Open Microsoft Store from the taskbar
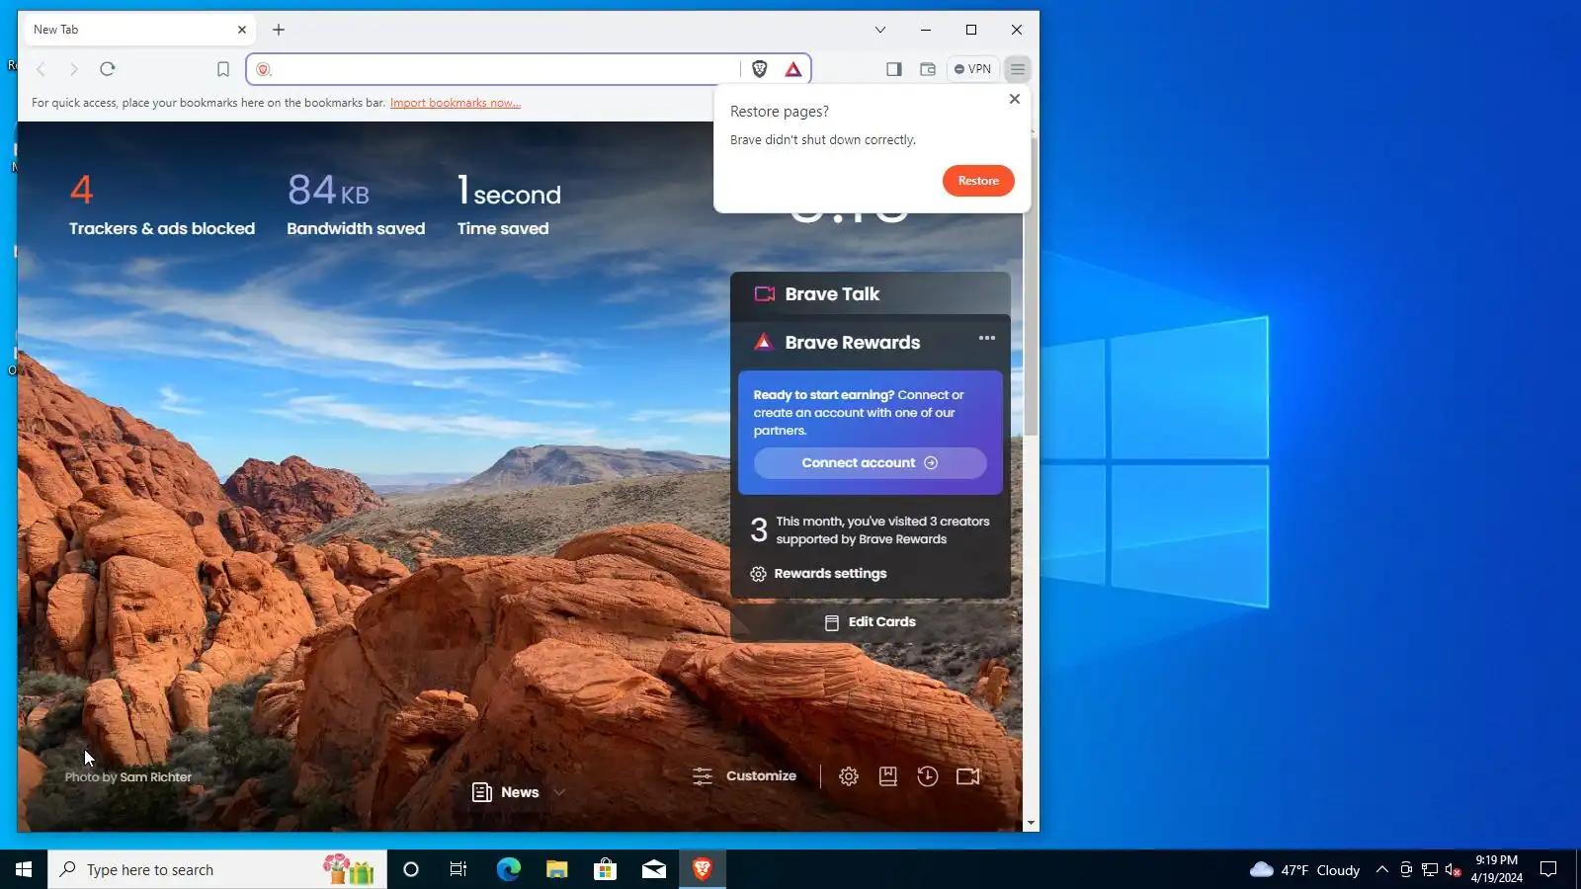 [x=605, y=869]
